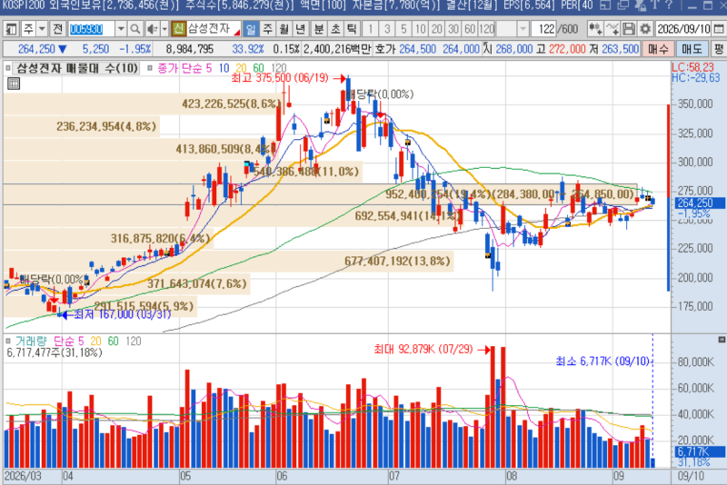Click the 120 interval button
The width and height of the screenshot is (727, 485).
pyautogui.click(x=486, y=29)
